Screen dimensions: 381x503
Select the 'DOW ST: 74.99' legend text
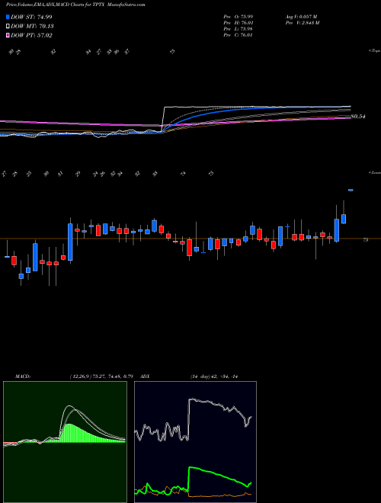[x=31, y=17]
